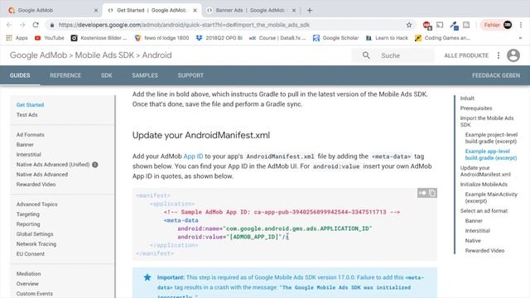Go back with the browser back arrow
This screenshot has height=298, width=530.
[9, 25]
